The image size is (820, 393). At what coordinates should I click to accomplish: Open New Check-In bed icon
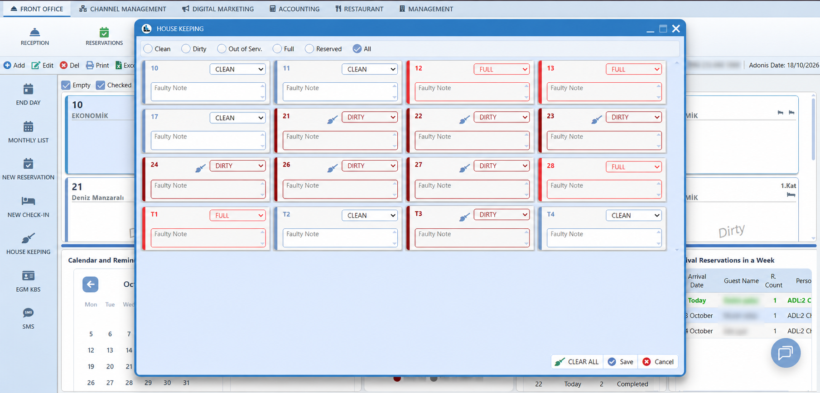point(28,201)
